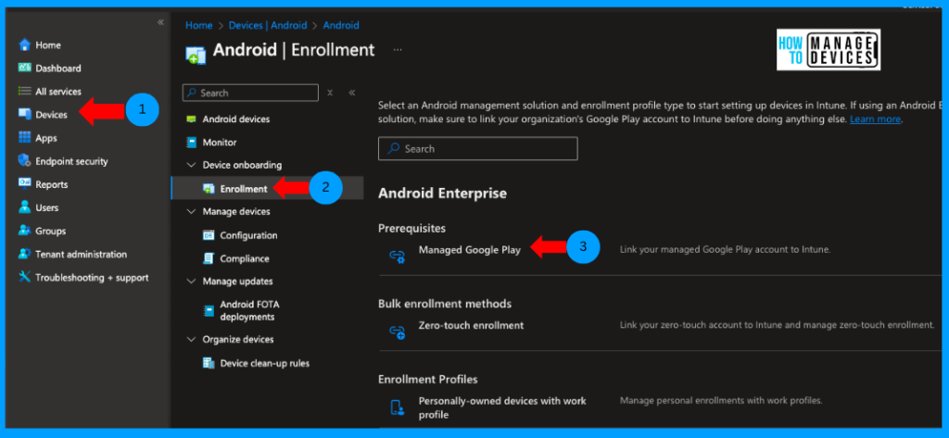949x438 pixels.
Task: Click the Reports icon in sidebar
Action: pos(24,184)
